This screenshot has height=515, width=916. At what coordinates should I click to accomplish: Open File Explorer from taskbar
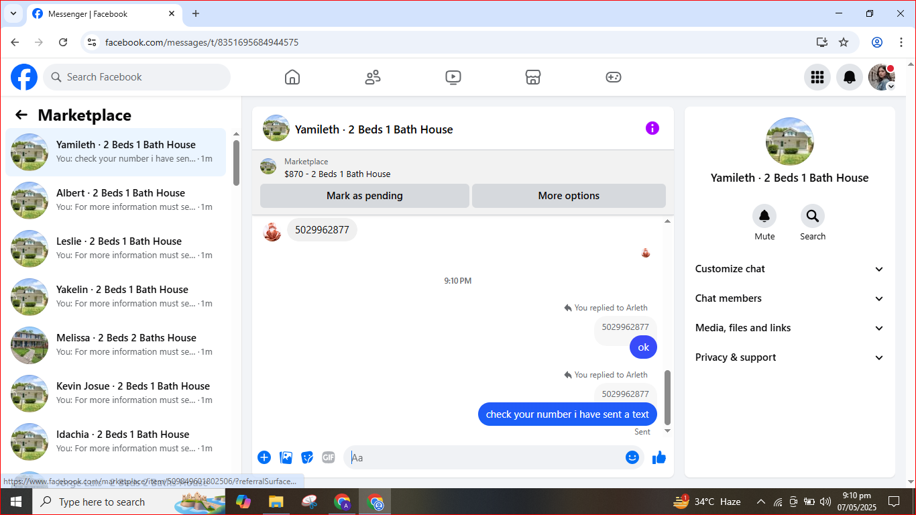pyautogui.click(x=276, y=502)
